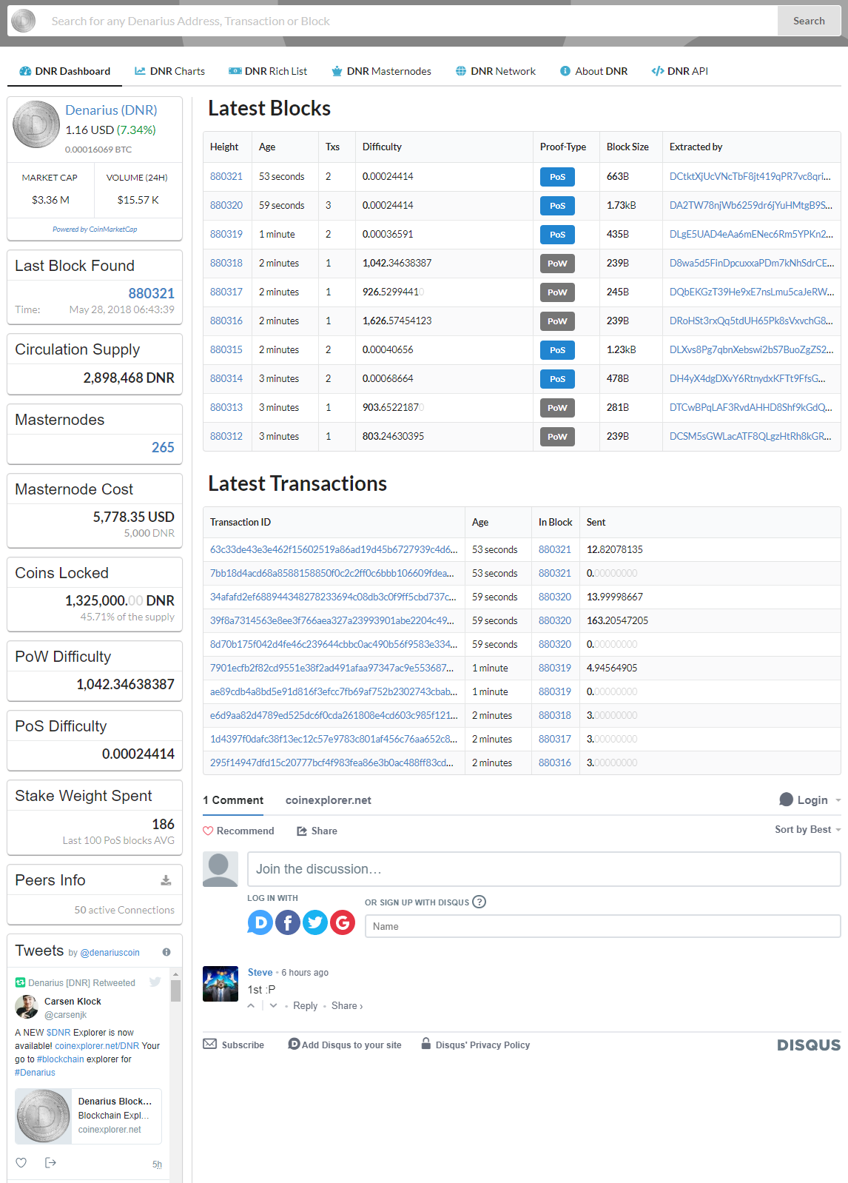
Task: Upvote Steve's comment arrow
Action: click(252, 1005)
